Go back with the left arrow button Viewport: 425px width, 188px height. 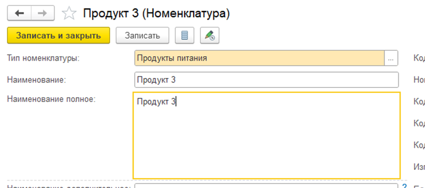pos(19,13)
